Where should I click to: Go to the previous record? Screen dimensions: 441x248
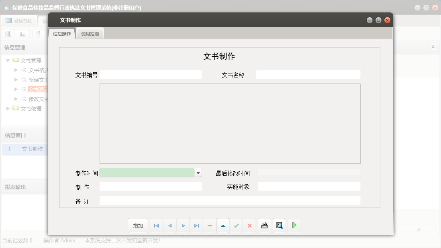point(169,225)
